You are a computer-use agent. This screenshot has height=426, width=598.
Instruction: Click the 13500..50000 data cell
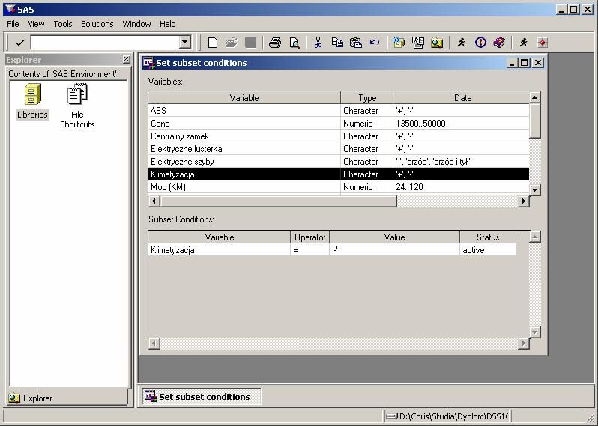tap(461, 124)
